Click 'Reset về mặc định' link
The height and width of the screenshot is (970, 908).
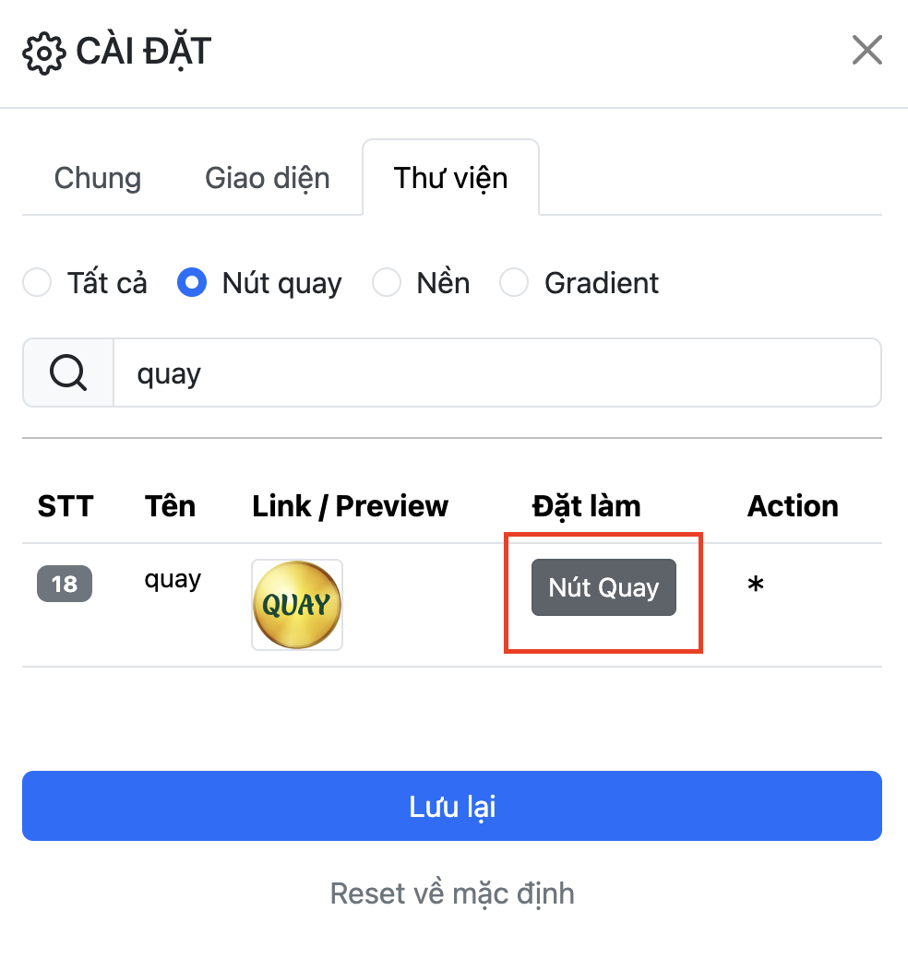tap(452, 893)
